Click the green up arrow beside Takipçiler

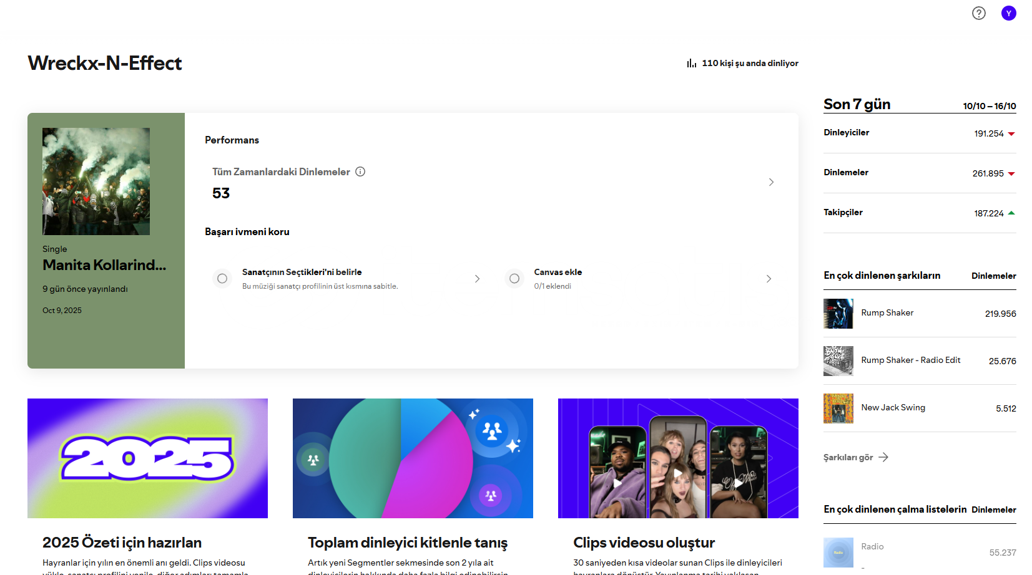(1011, 213)
